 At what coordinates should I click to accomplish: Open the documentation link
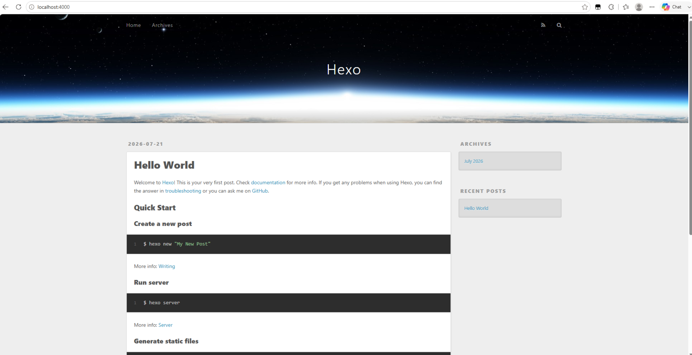pyautogui.click(x=268, y=182)
